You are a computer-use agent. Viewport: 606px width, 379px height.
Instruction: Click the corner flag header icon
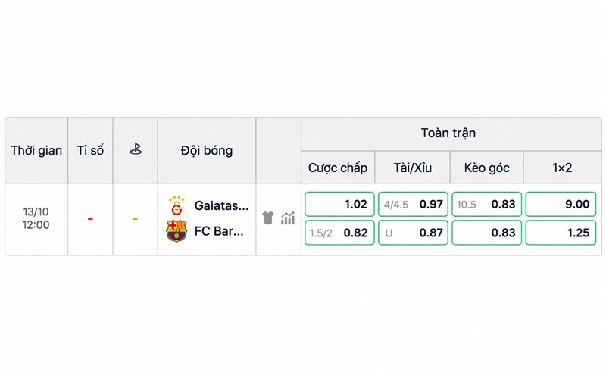tap(136, 149)
